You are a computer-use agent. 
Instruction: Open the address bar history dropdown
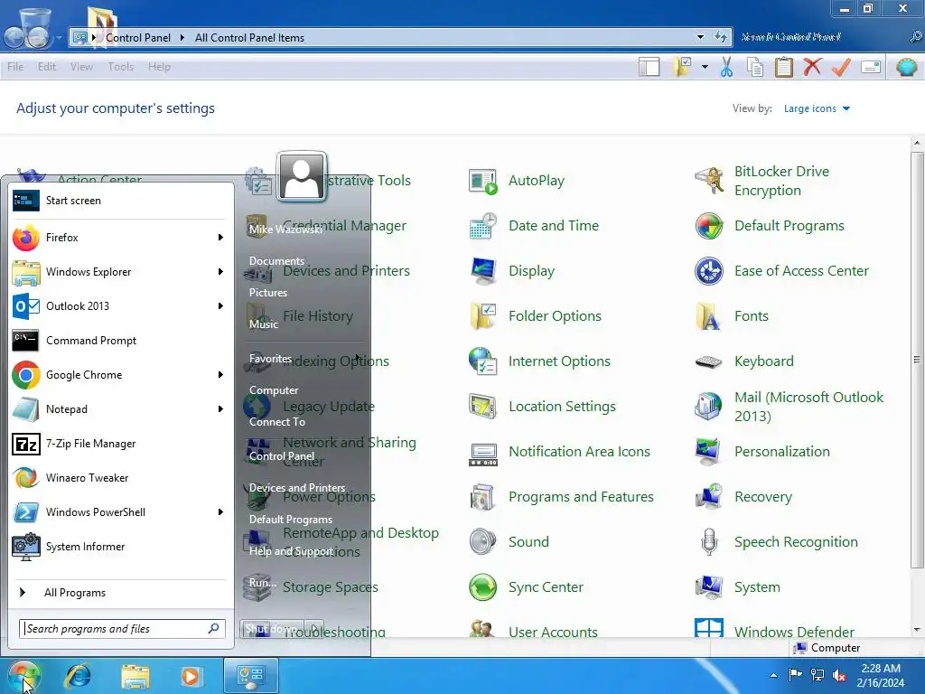tap(700, 37)
